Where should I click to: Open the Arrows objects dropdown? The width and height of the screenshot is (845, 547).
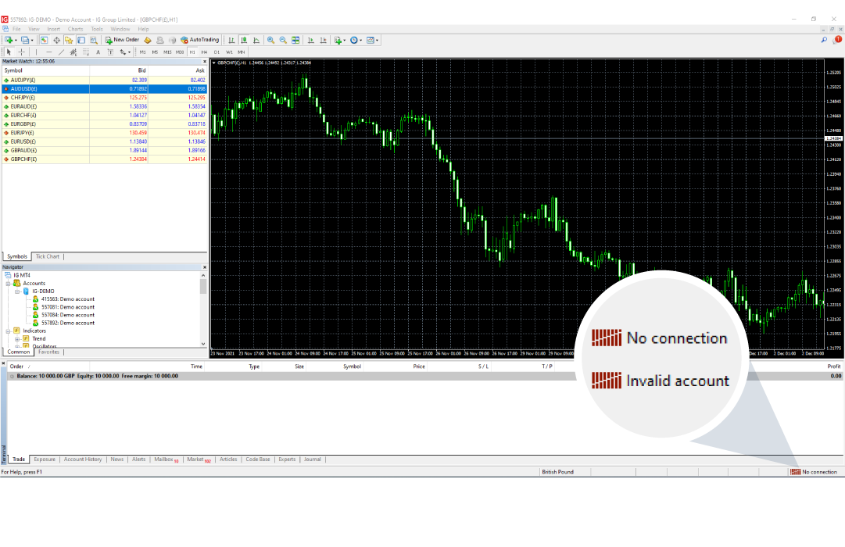coord(124,52)
